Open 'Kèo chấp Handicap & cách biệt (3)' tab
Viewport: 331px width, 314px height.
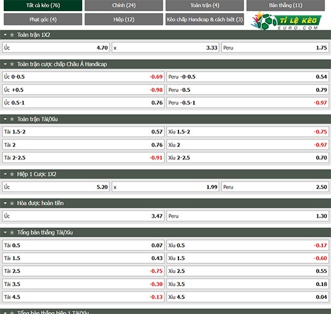coord(204,19)
